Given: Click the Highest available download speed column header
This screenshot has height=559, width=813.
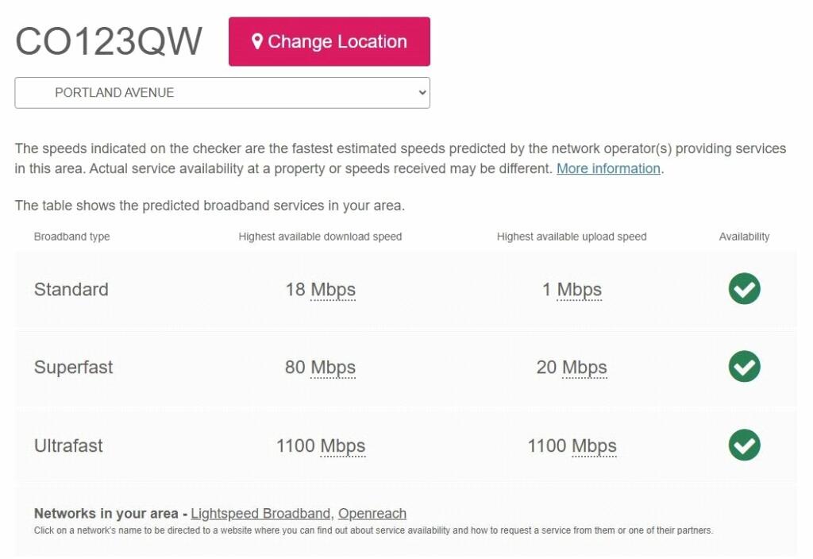Looking at the screenshot, I should [320, 237].
